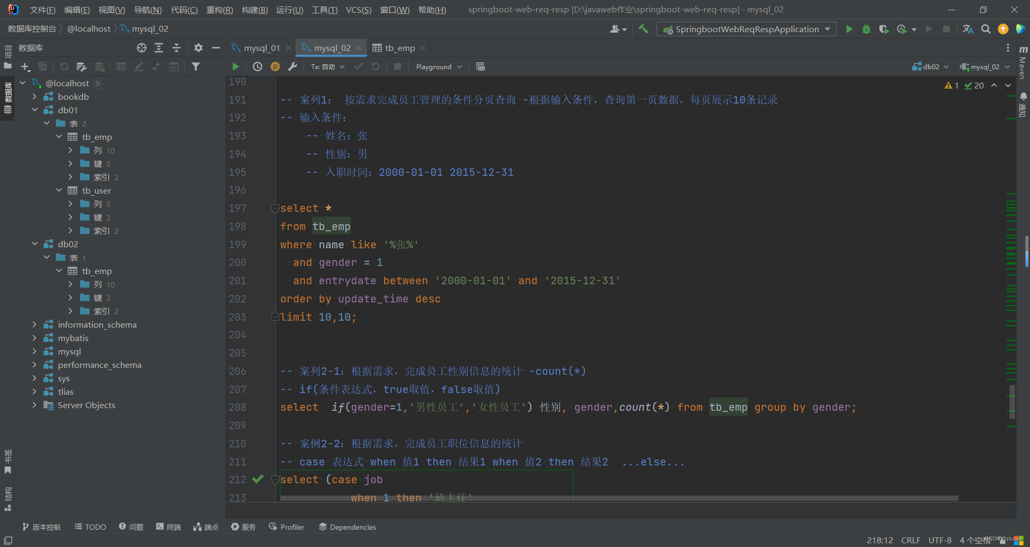Open the 文件(F) menu

point(42,10)
